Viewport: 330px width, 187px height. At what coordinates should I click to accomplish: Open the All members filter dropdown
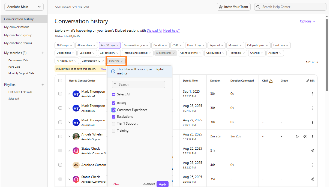pyautogui.click(x=86, y=45)
